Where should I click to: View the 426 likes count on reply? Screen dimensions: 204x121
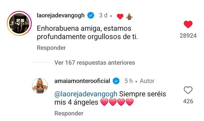[188, 101]
